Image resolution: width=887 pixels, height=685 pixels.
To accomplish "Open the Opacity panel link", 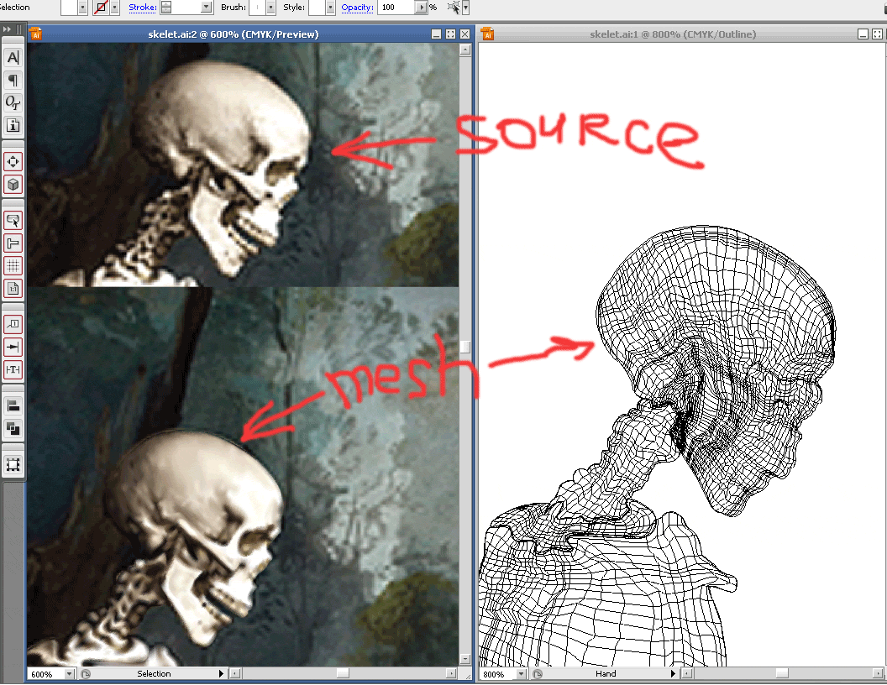I will 357,8.
